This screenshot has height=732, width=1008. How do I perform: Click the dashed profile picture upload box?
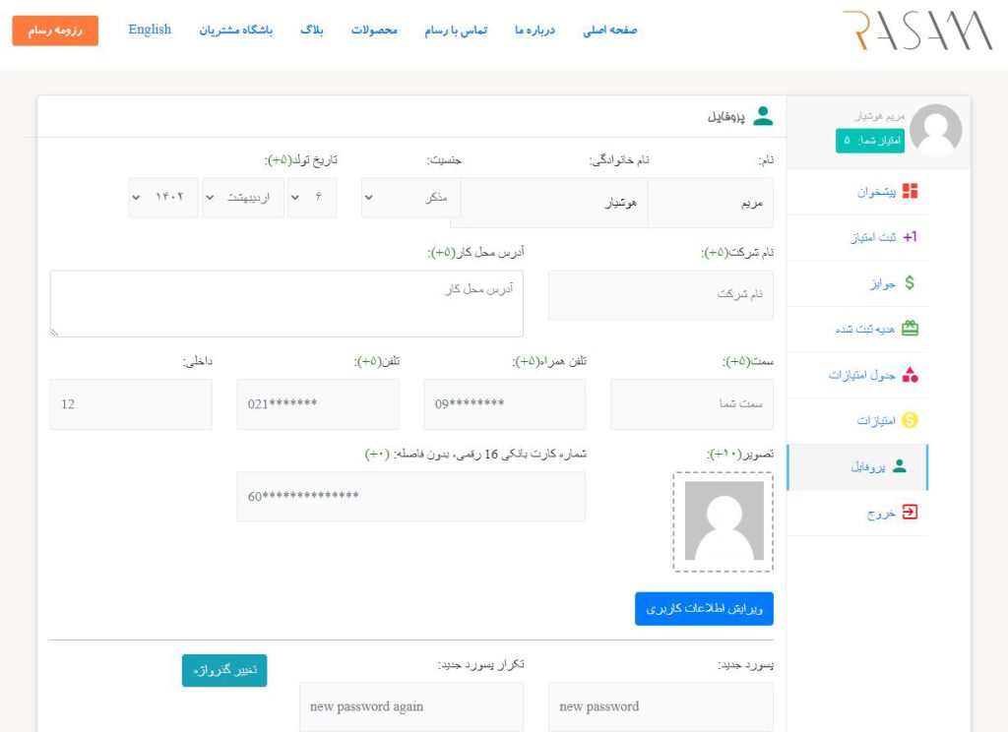[x=724, y=521]
